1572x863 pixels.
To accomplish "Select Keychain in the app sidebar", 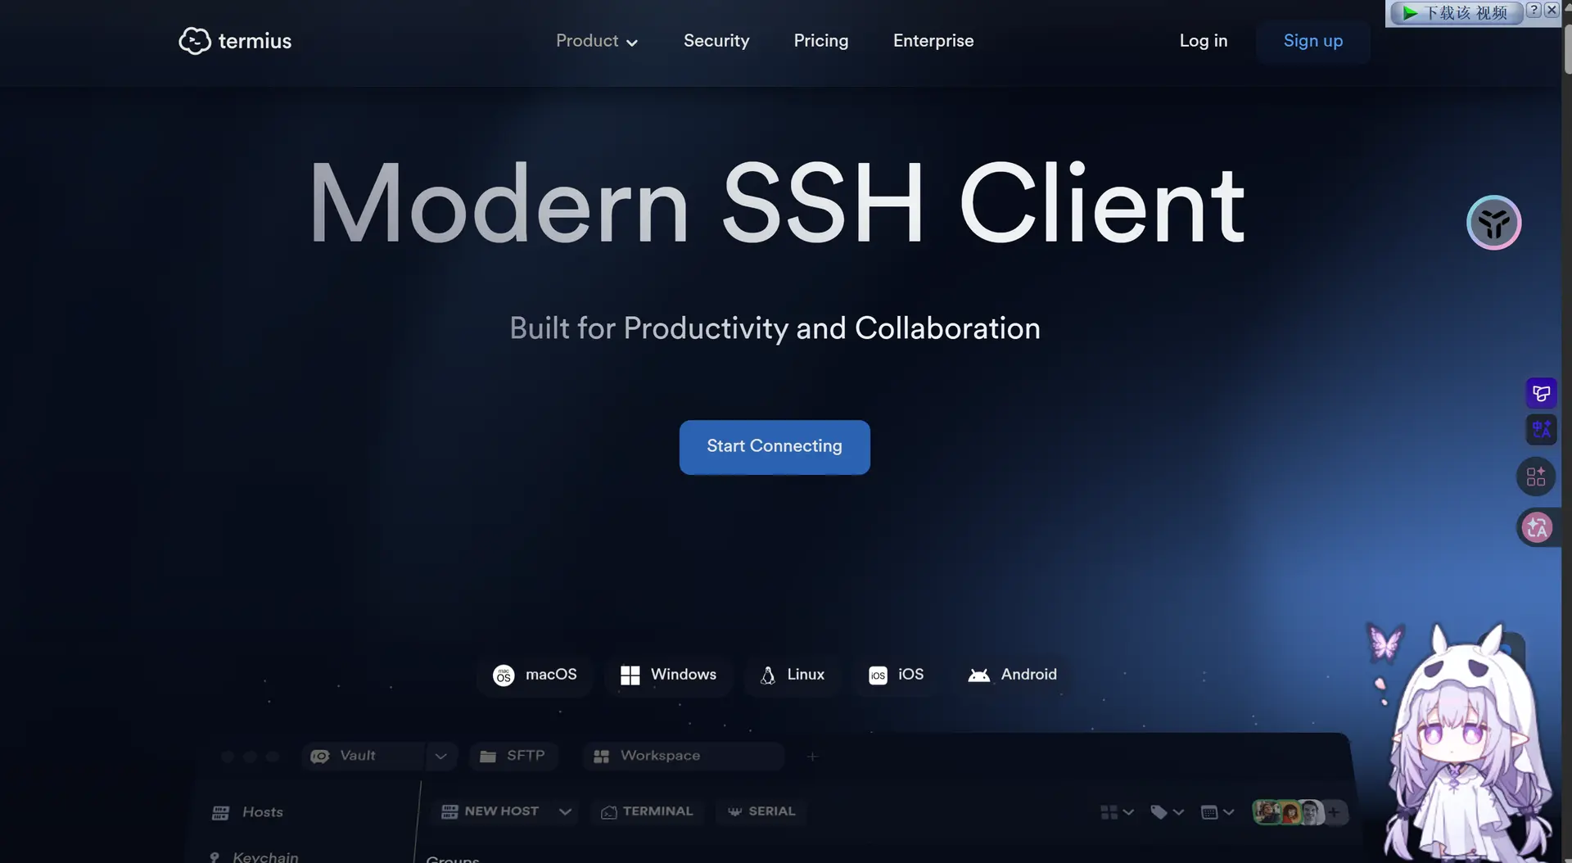I will 254,857.
